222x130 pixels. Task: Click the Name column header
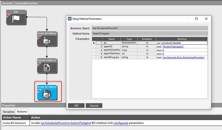[112, 39]
